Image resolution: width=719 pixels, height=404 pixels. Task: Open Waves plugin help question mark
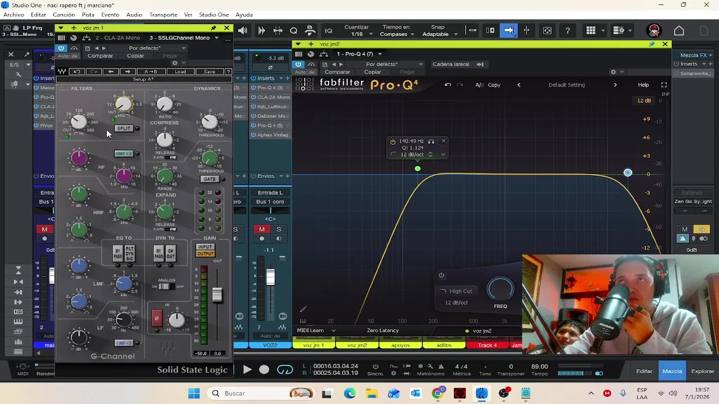(x=228, y=72)
